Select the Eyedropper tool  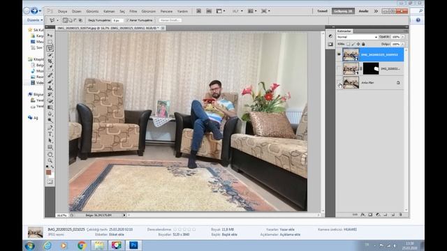[x=50, y=68]
